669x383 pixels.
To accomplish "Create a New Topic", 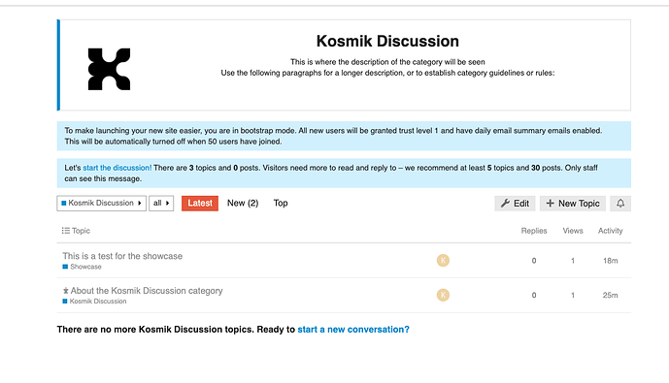I will (x=573, y=204).
